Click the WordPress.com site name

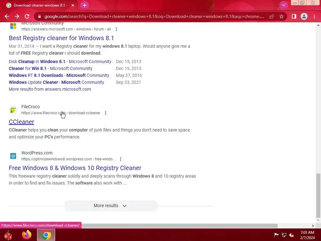[x=37, y=153]
